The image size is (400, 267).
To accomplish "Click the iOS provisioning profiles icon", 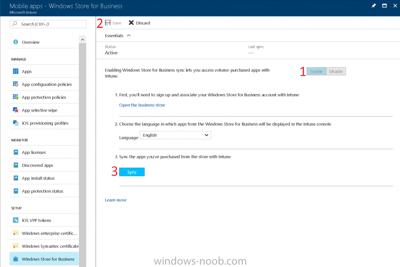I will [16, 123].
